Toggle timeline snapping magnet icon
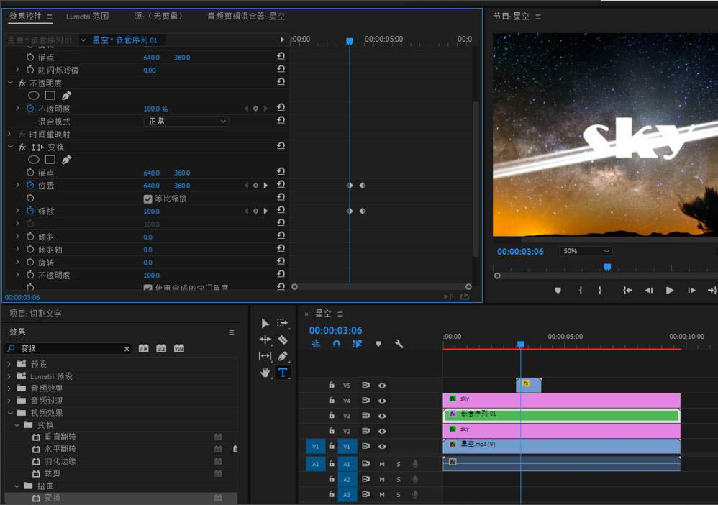 pos(336,344)
